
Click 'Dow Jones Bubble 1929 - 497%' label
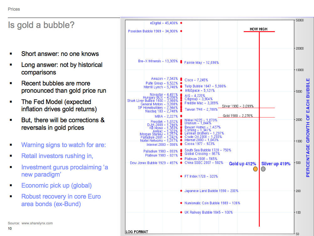click(154, 163)
